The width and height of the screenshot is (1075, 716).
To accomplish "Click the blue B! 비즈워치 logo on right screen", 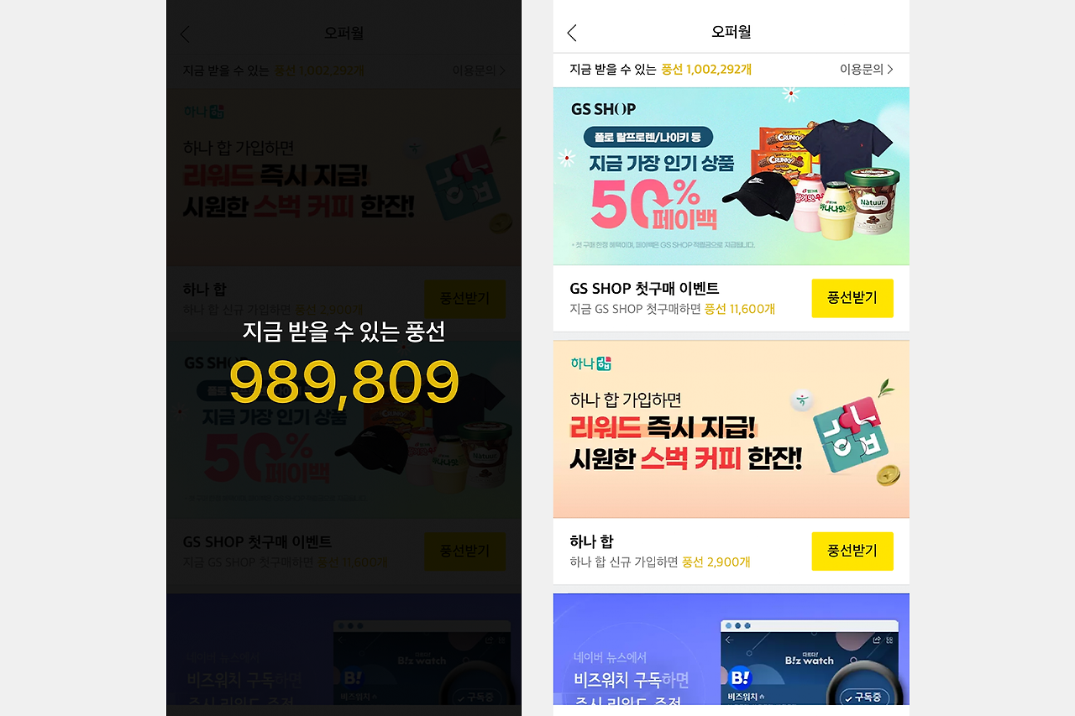I will (x=740, y=677).
